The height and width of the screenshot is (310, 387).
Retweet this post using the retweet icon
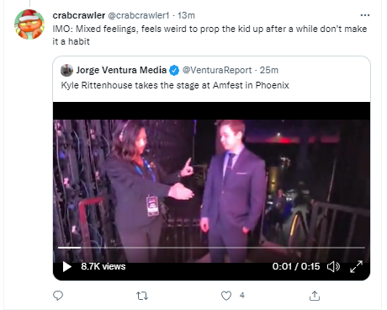142,296
